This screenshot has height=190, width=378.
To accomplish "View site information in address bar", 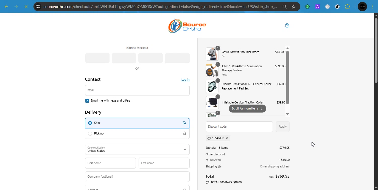I will (38, 7).
